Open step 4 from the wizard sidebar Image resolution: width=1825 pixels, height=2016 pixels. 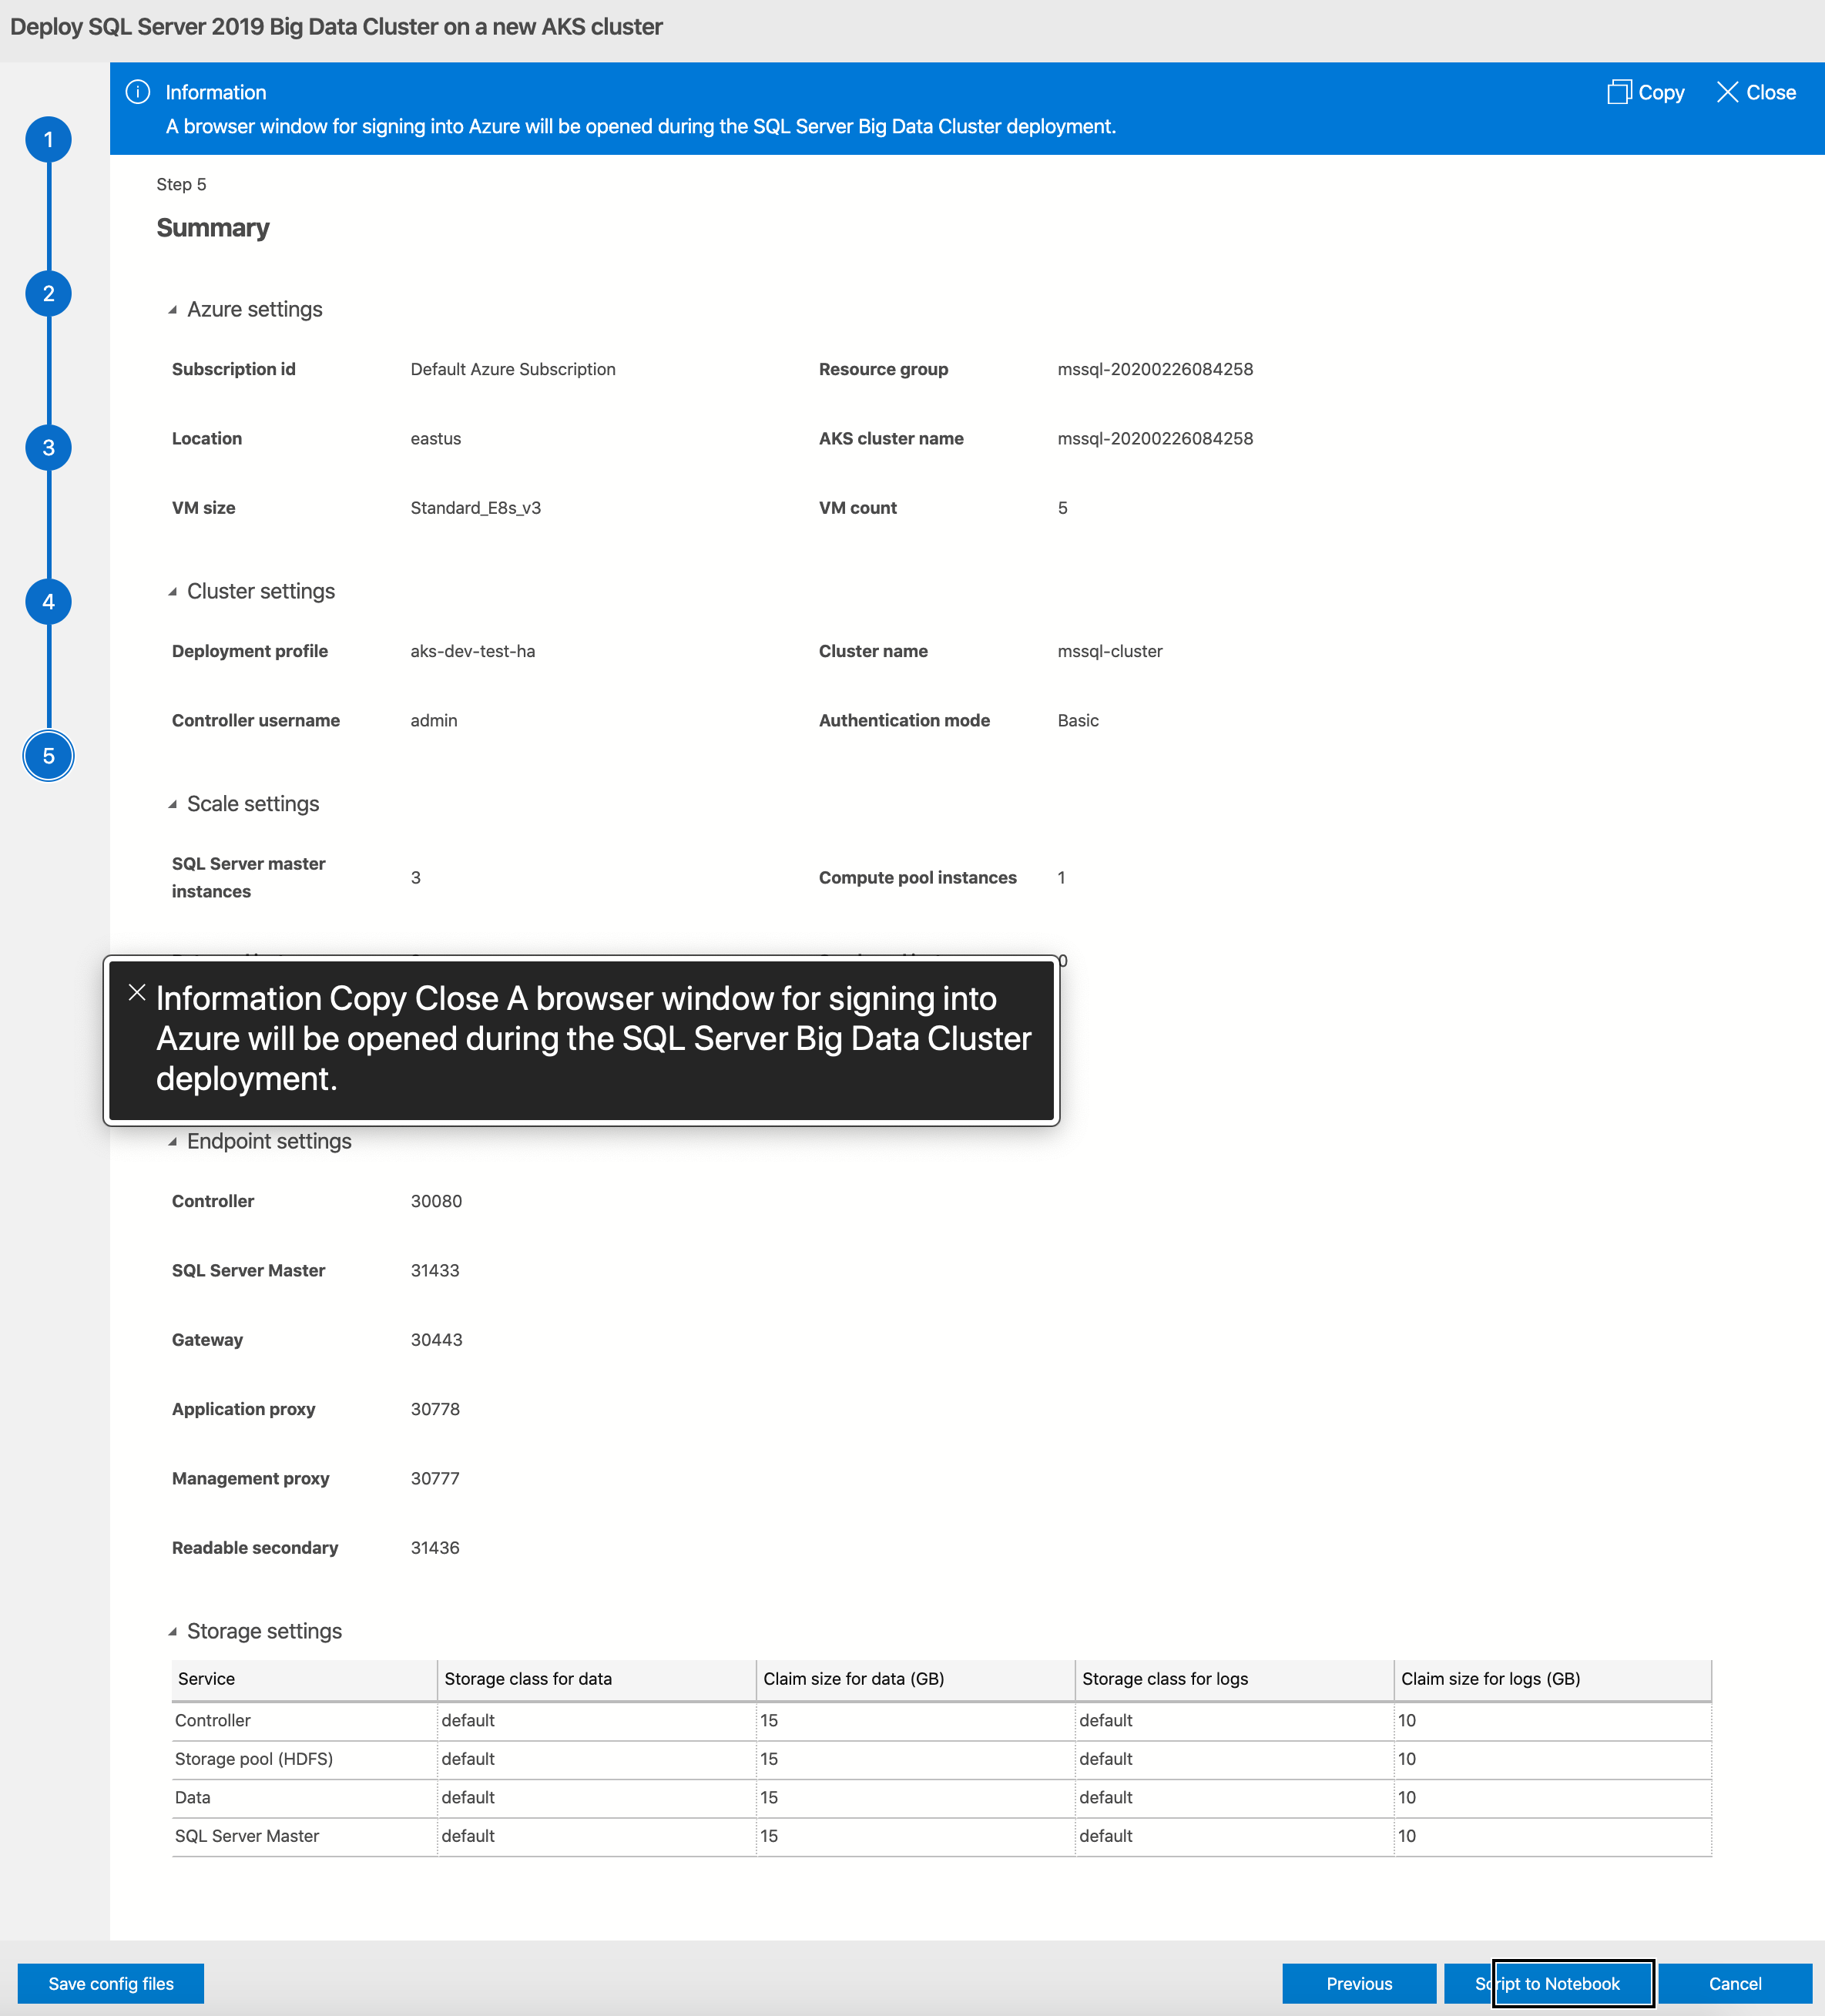48,601
